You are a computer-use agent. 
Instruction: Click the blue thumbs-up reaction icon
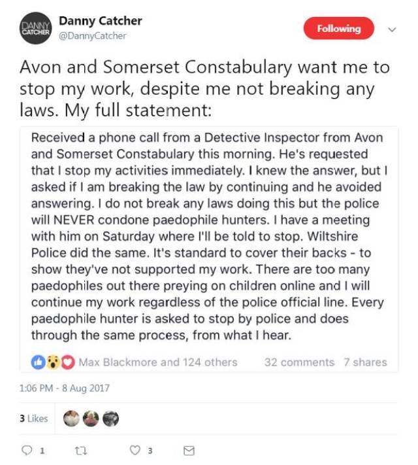tap(39, 362)
